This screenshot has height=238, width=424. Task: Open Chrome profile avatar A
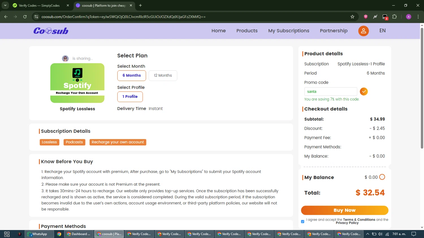tap(408, 17)
